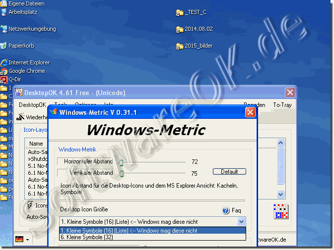Close the DesktopOK window
The height and width of the screenshot is (250, 334).
[290, 92]
